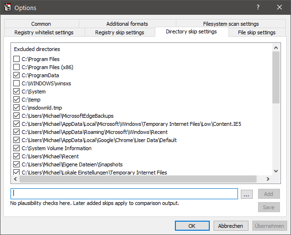Select the File skip settings tab
Image resolution: width=291 pixels, height=235 pixels.
(257, 32)
